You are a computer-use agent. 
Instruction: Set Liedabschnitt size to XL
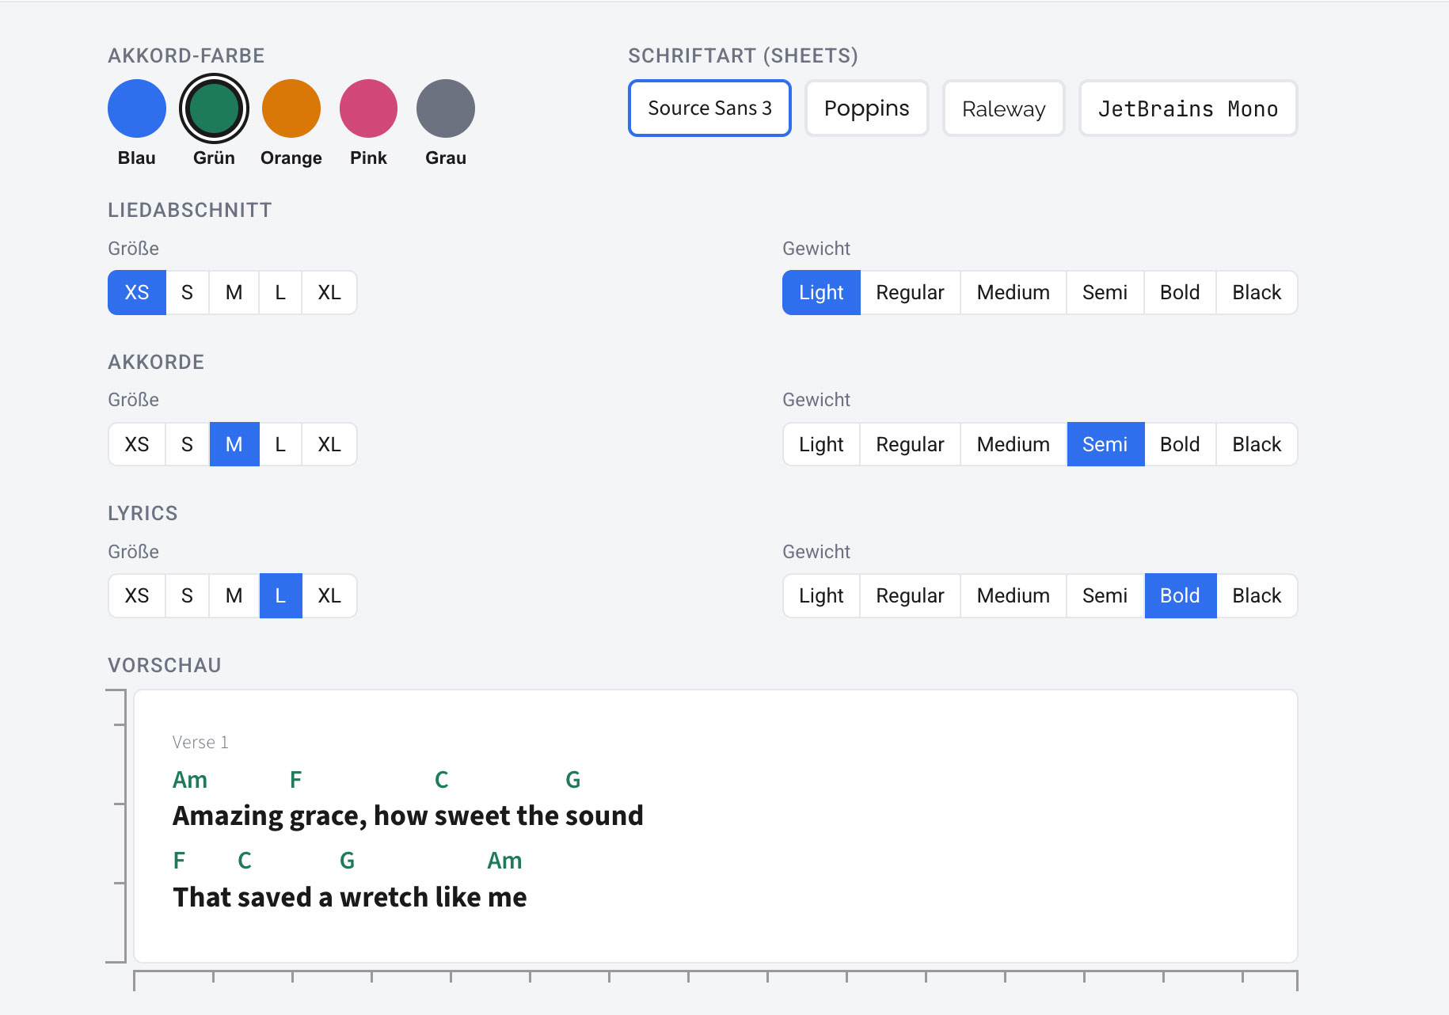click(329, 293)
